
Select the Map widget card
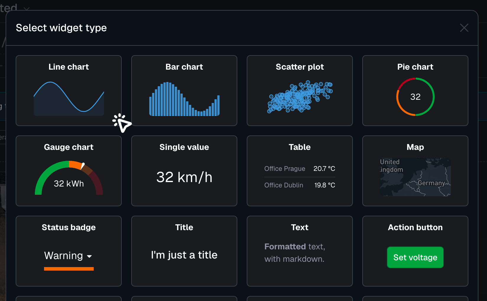[x=415, y=171]
